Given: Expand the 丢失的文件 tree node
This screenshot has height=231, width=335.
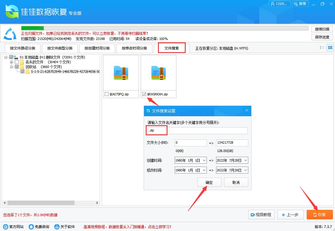Looking at the screenshot, I should 11,62.
